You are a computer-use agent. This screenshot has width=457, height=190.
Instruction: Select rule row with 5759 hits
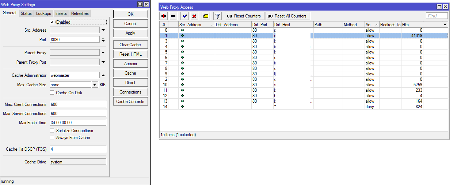(304, 85)
